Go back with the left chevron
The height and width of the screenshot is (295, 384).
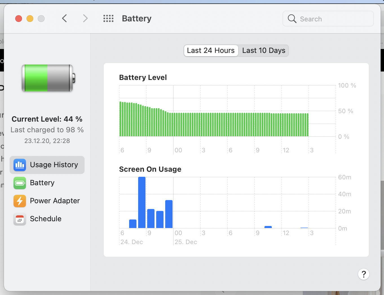[x=65, y=19]
